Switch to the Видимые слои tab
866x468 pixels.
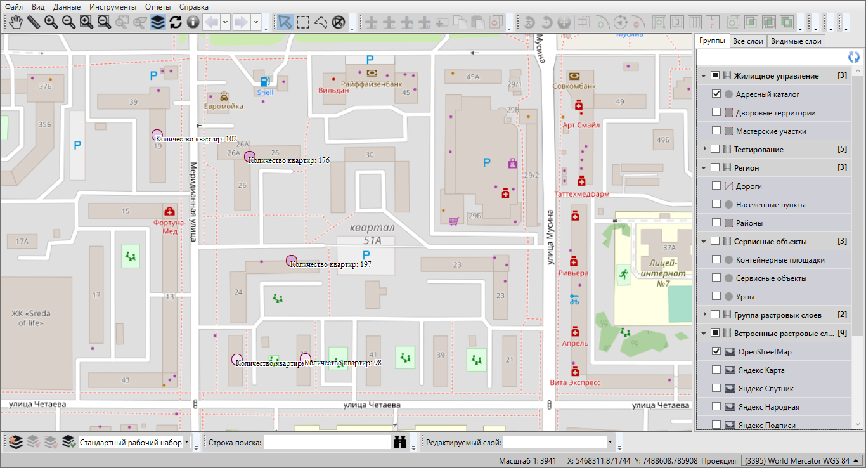(x=795, y=41)
